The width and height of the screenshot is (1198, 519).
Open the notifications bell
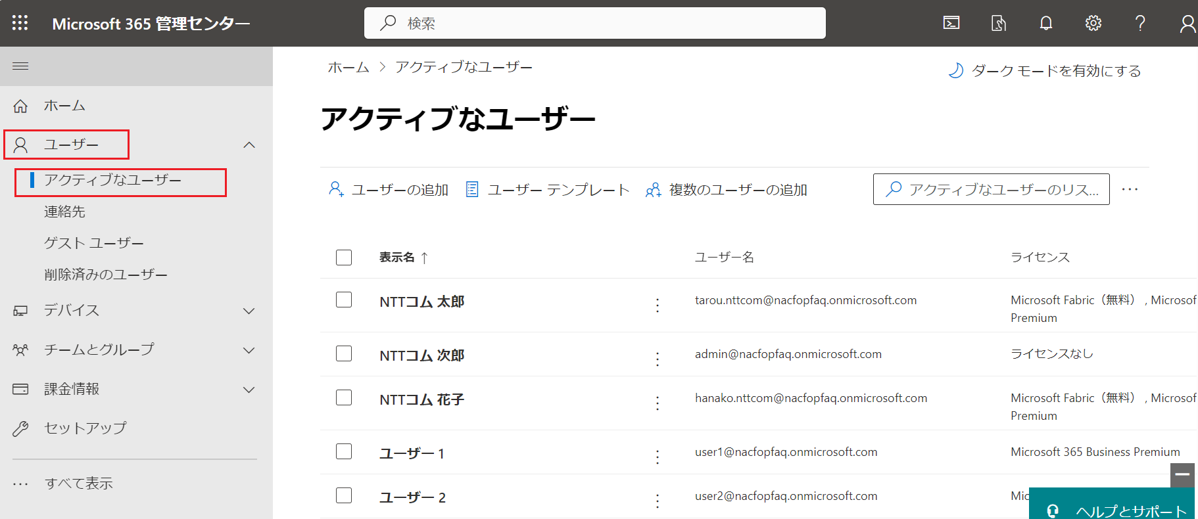pyautogui.click(x=1046, y=23)
